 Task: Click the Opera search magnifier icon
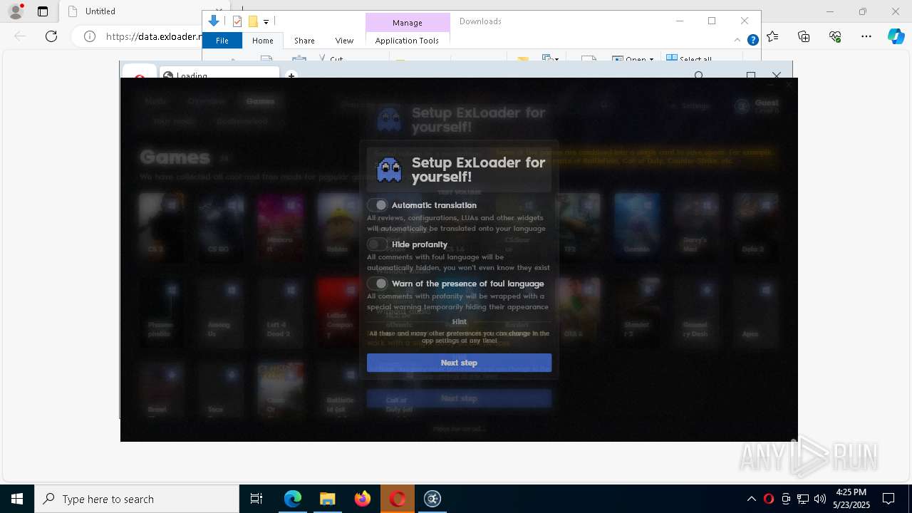coord(699,76)
